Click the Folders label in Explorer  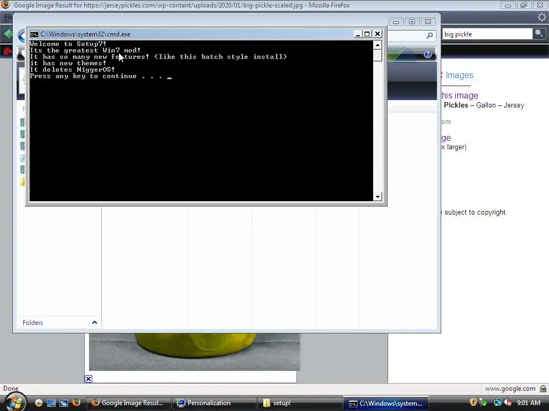[33, 323]
